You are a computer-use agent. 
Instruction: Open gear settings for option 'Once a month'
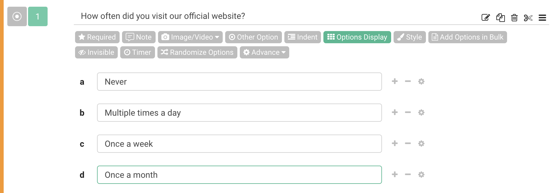click(x=421, y=174)
